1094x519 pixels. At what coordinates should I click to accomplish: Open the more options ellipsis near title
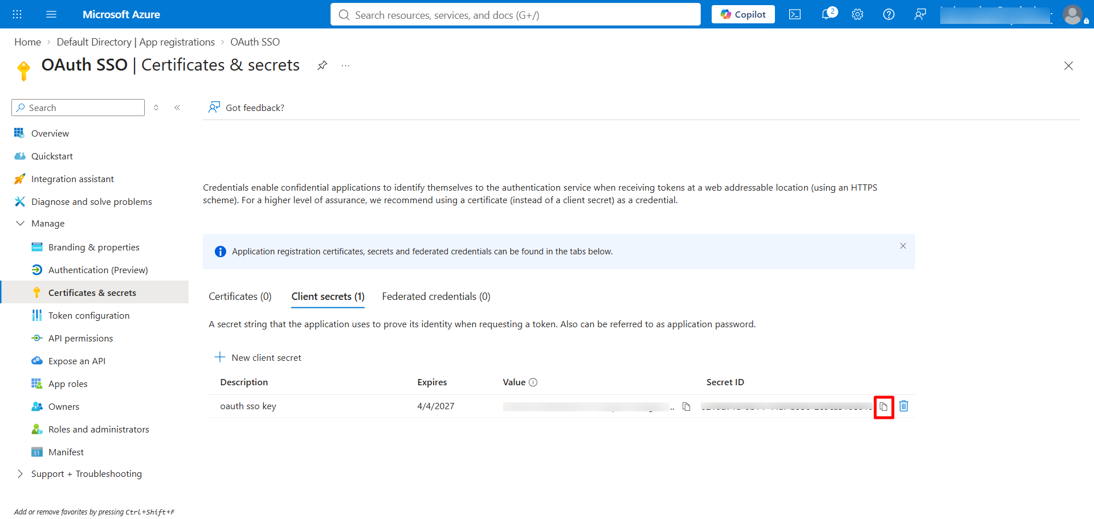345,65
